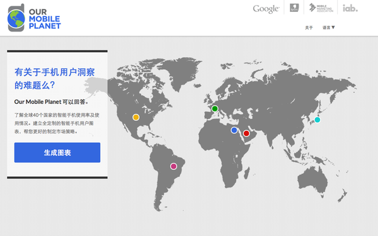Viewport: 378px width, 236px height.
Task: Select the red marker on Saudi Arabia
Action: (x=246, y=133)
